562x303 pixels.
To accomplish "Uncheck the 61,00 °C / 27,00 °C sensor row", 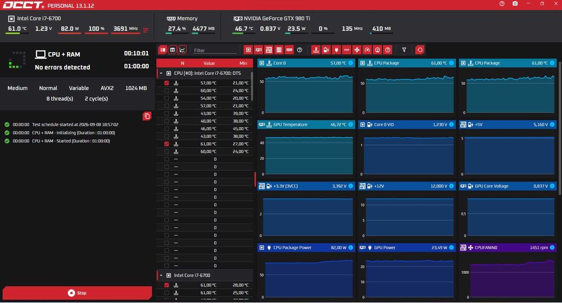I will click(167, 144).
